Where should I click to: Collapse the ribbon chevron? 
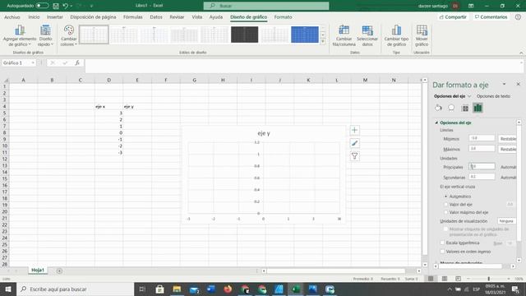click(521, 53)
